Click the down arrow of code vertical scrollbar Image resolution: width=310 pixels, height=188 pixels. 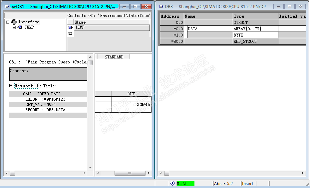pyautogui.click(x=90, y=168)
